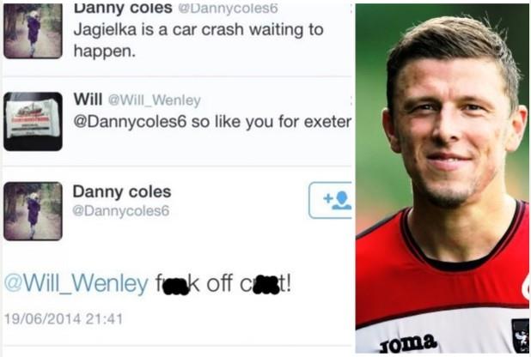Click the club crest on the shirt
531x357 pixels.
tap(520, 336)
